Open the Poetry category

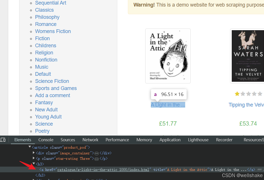pyautogui.click(x=42, y=131)
